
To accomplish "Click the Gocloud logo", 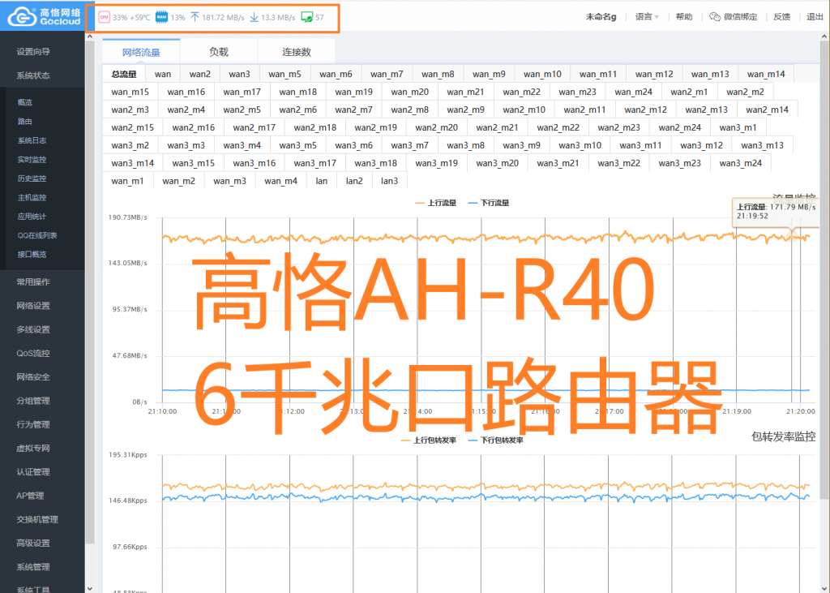I will click(44, 16).
